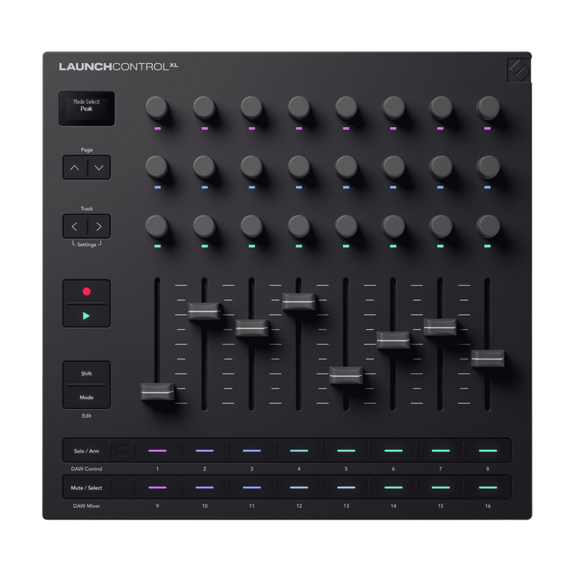Grab the fader cap above button 6
Screen dimensions: 574x574
tap(393, 340)
